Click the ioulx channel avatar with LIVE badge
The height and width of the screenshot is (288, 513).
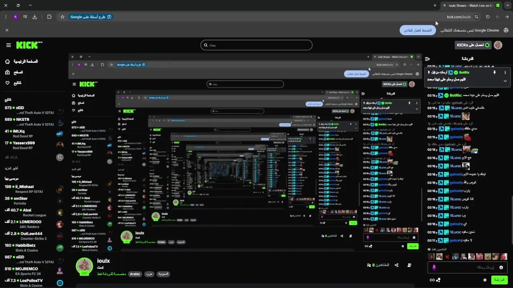[x=85, y=266]
